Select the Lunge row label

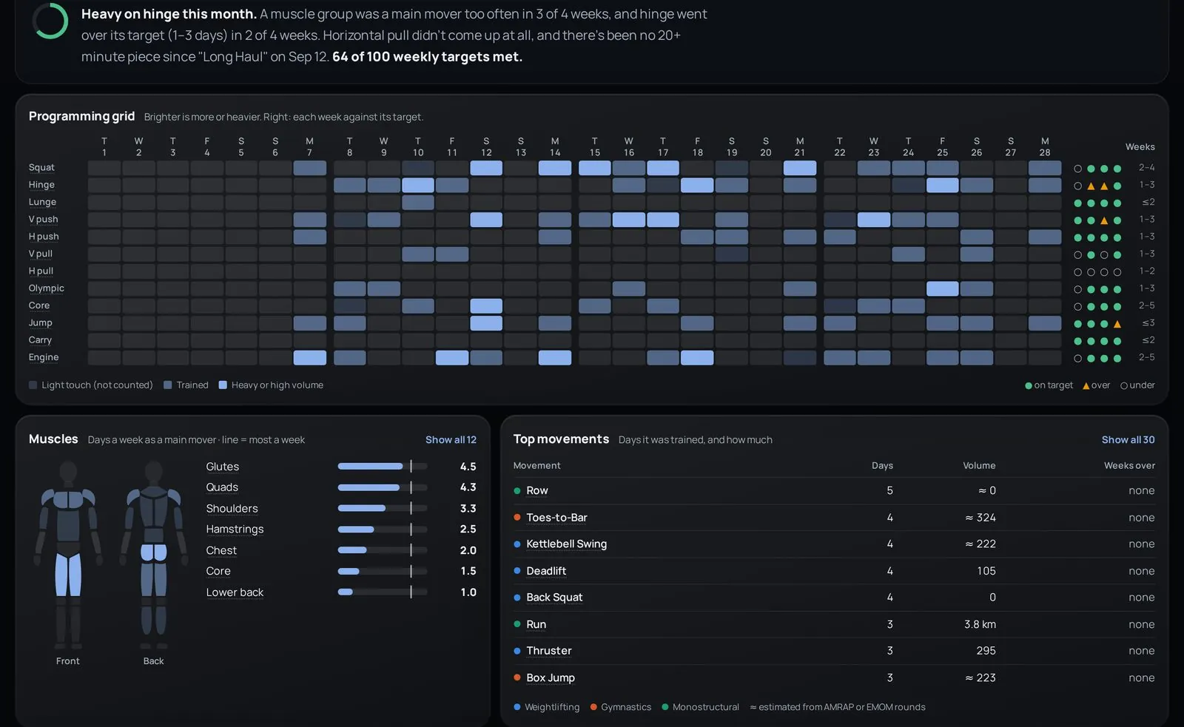(42, 202)
